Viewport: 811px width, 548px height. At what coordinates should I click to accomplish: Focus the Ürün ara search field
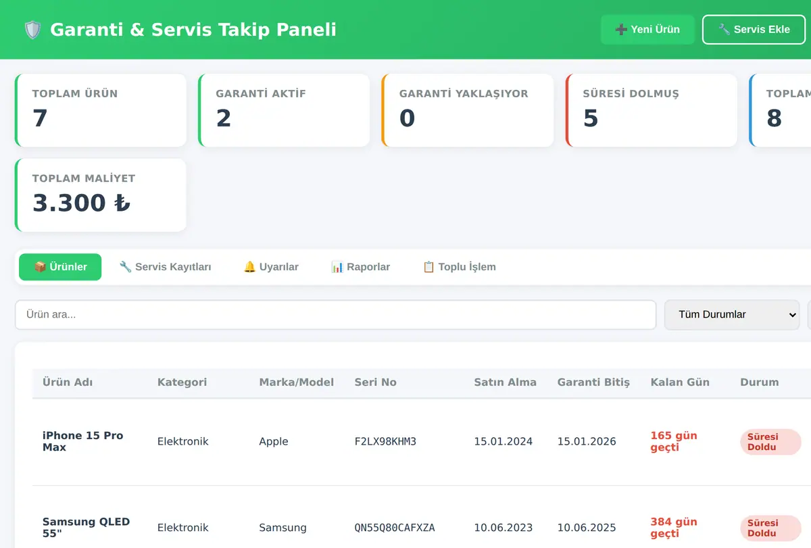pyautogui.click(x=335, y=315)
